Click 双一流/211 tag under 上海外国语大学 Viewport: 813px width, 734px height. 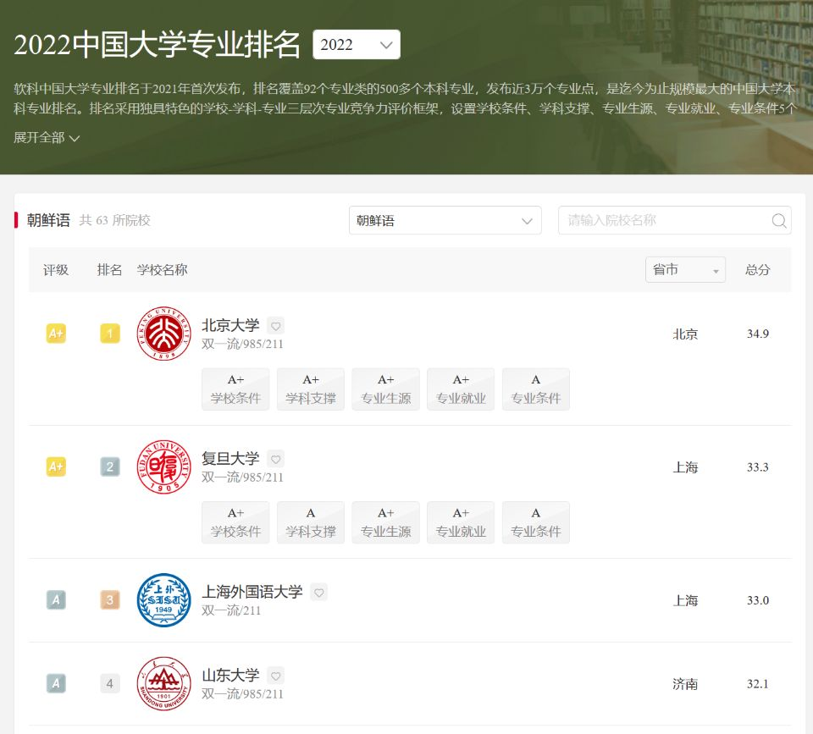click(x=230, y=610)
